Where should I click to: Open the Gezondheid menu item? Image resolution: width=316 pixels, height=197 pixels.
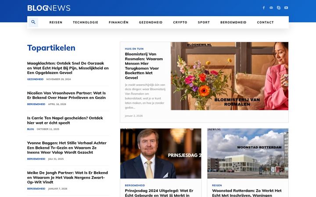tap(151, 22)
